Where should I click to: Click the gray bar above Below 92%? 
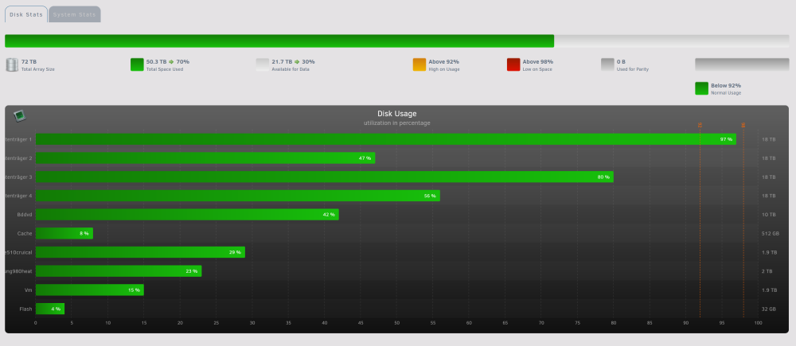coord(742,64)
